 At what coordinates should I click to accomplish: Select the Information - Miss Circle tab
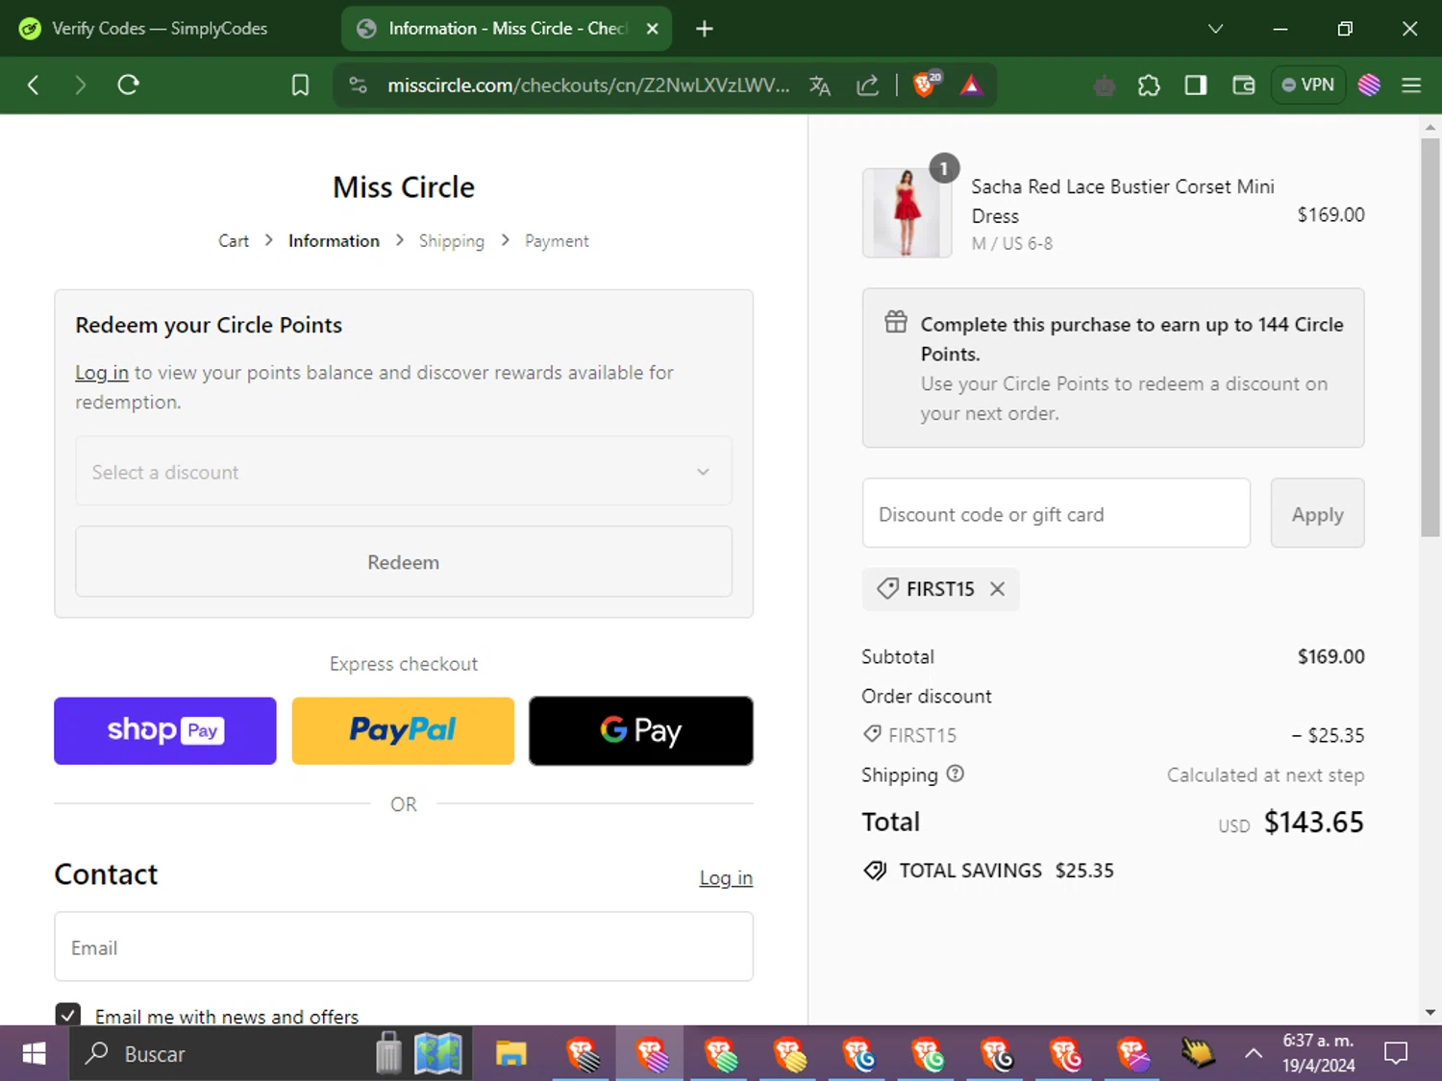pyautogui.click(x=507, y=29)
